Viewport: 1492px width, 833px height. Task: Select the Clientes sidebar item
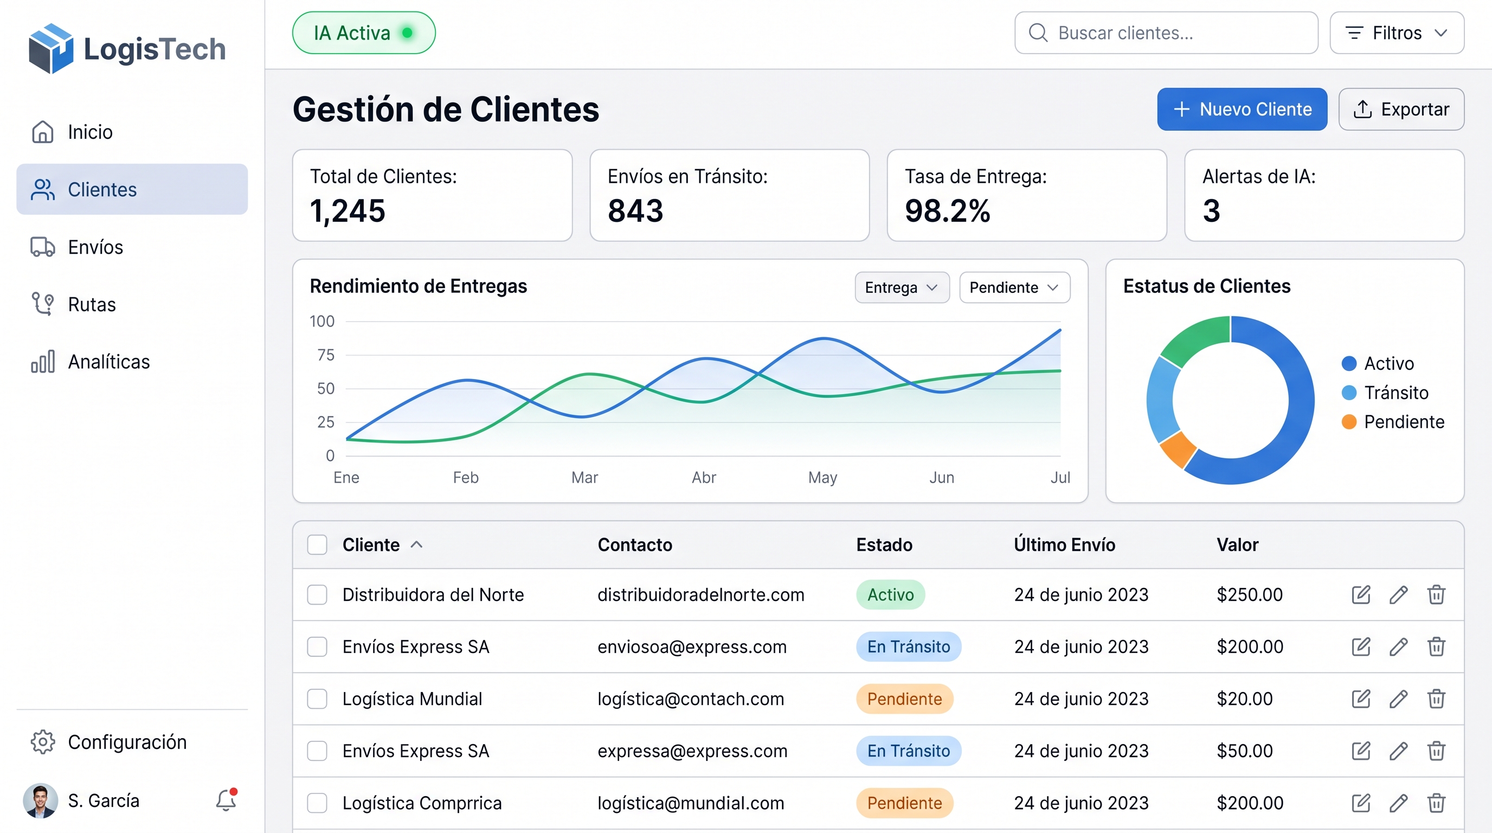pos(132,189)
